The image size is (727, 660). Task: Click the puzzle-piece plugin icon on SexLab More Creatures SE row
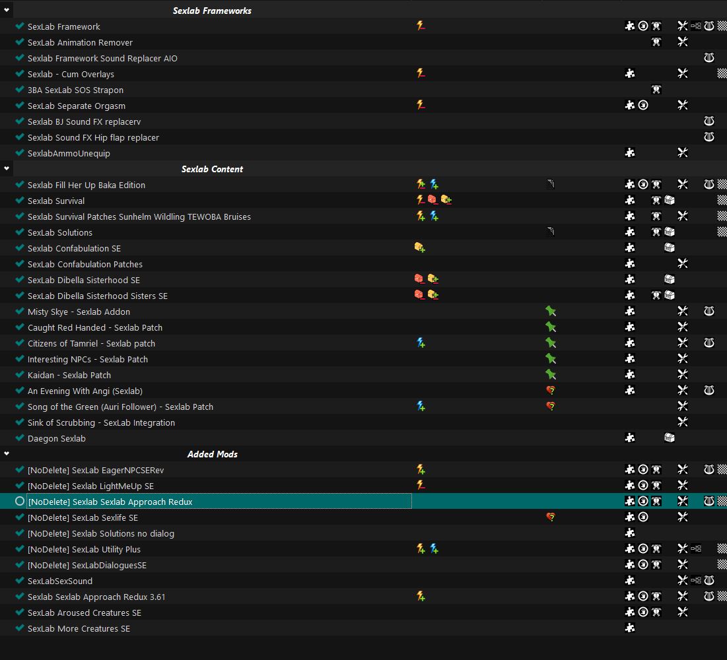pyautogui.click(x=630, y=628)
